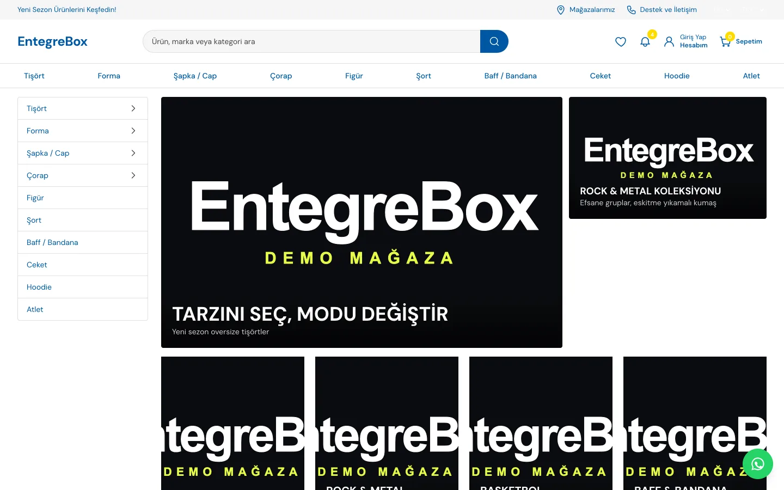The width and height of the screenshot is (784, 490).
Task: Expand the Çorap sidebar category chevron
Action: pos(133,175)
